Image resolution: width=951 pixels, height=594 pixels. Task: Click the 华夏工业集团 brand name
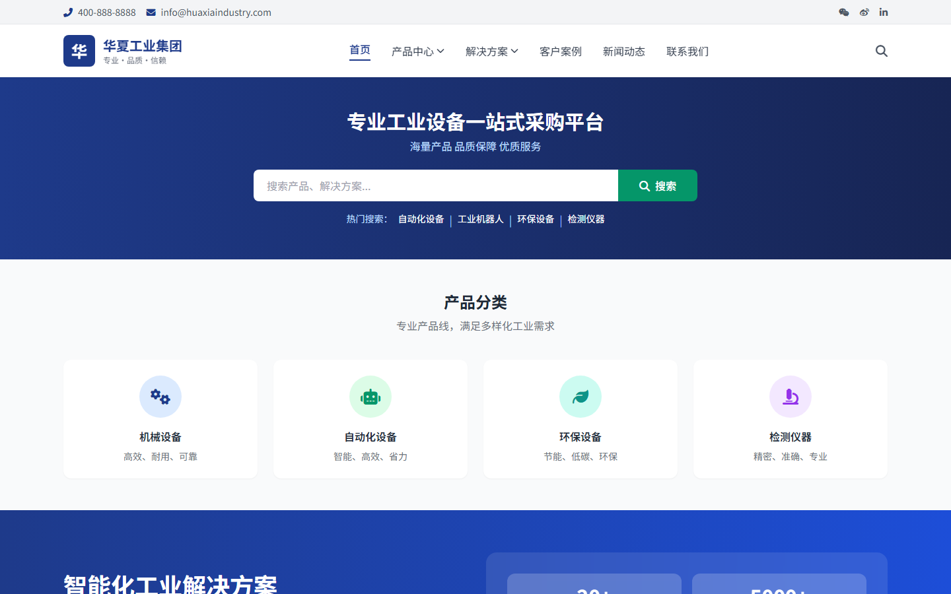(x=143, y=46)
